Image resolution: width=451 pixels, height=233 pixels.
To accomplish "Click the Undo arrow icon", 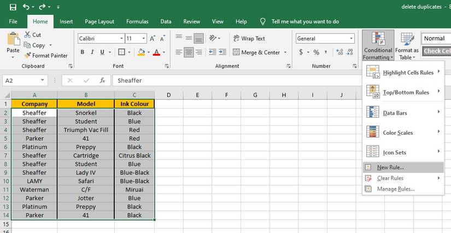I will 26,7.
